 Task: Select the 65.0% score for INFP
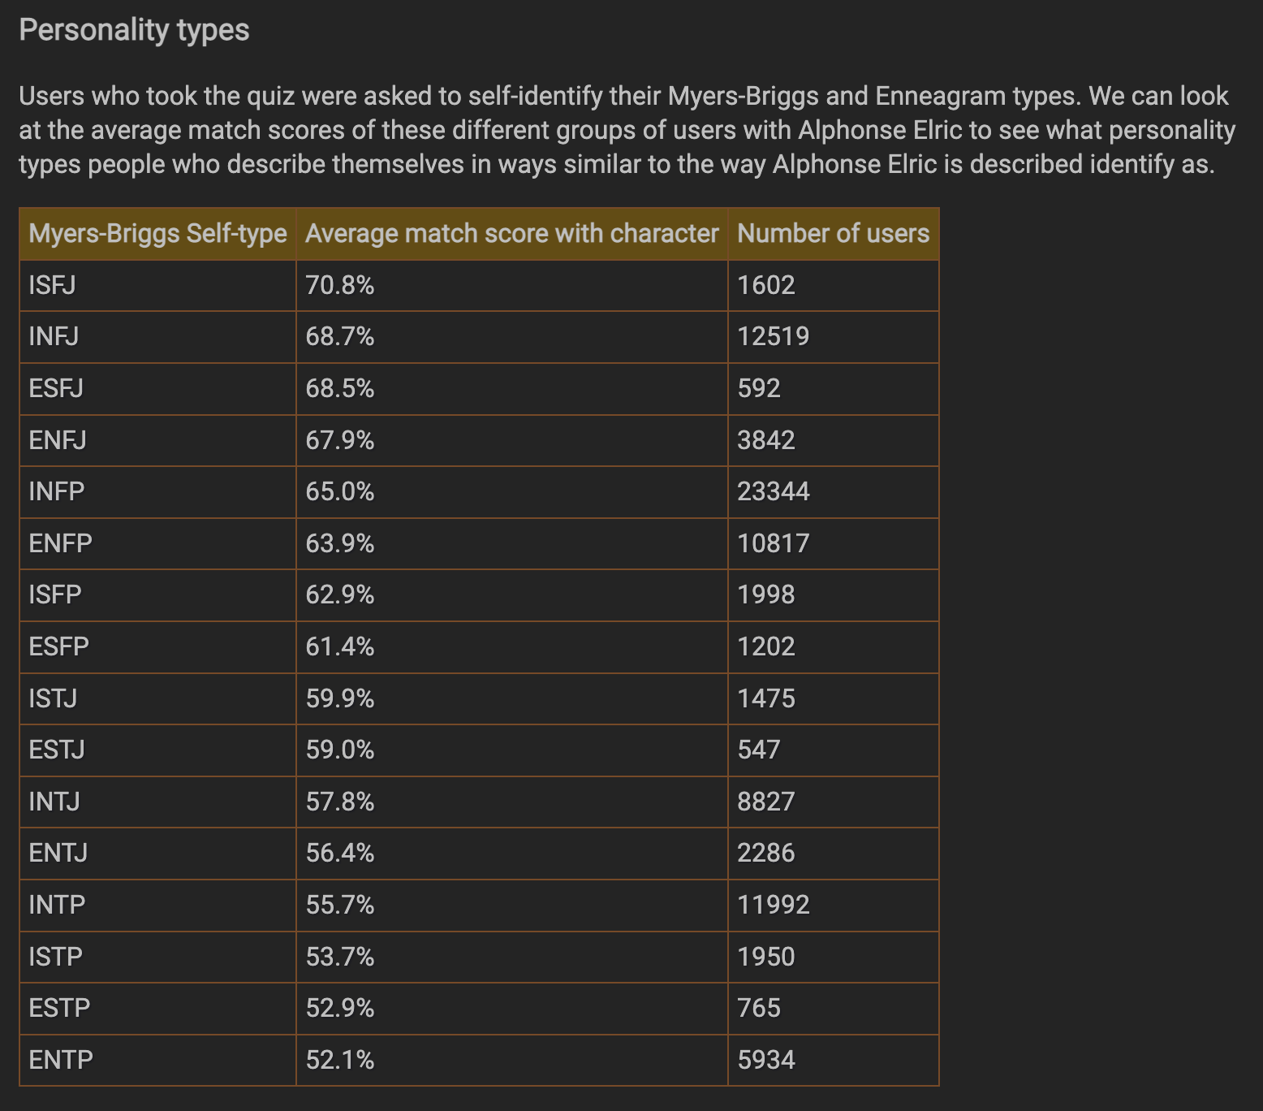tap(512, 492)
